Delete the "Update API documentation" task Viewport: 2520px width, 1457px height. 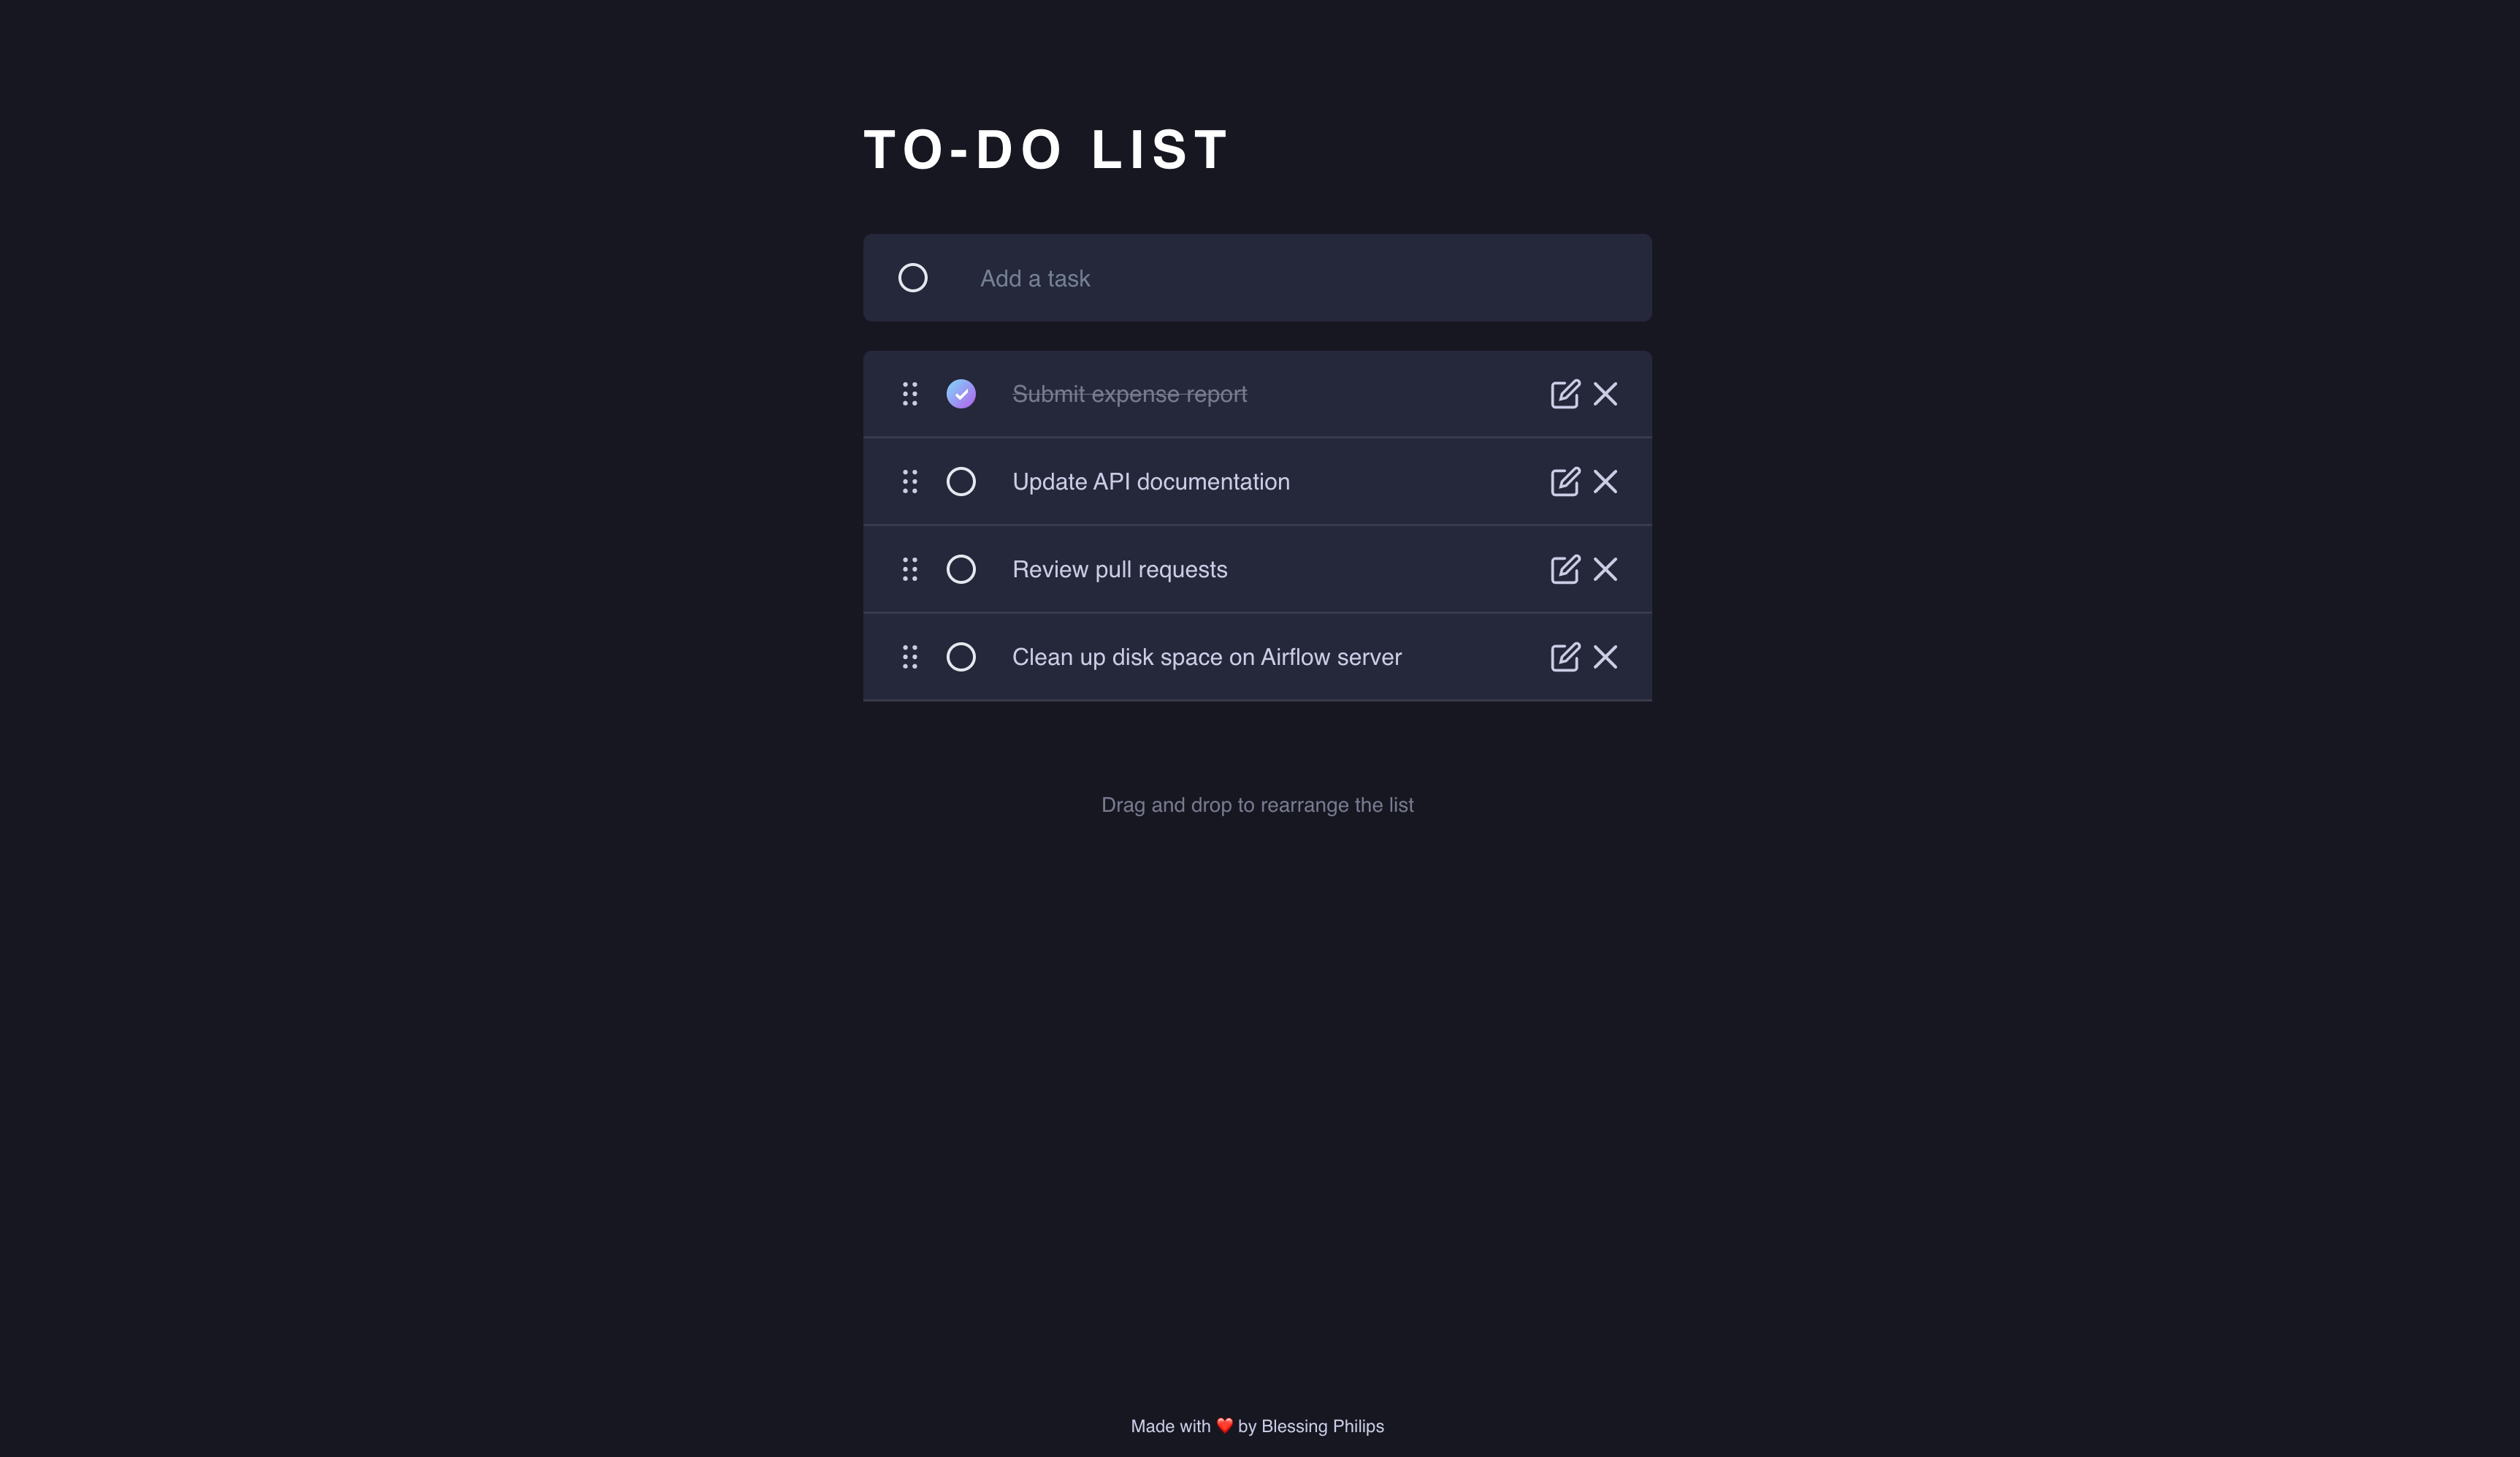[x=1606, y=482]
